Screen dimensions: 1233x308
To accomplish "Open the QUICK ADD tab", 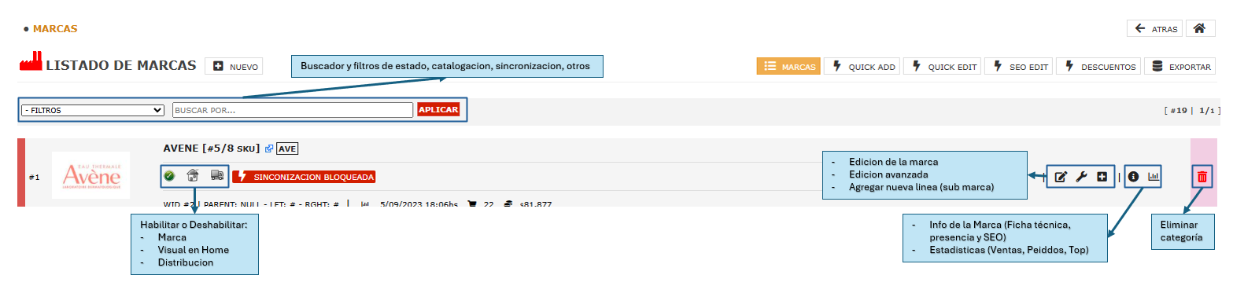I will [862, 67].
